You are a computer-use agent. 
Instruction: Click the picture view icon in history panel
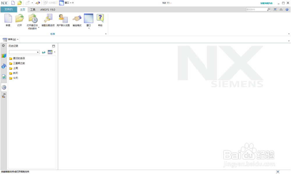click(x=50, y=52)
